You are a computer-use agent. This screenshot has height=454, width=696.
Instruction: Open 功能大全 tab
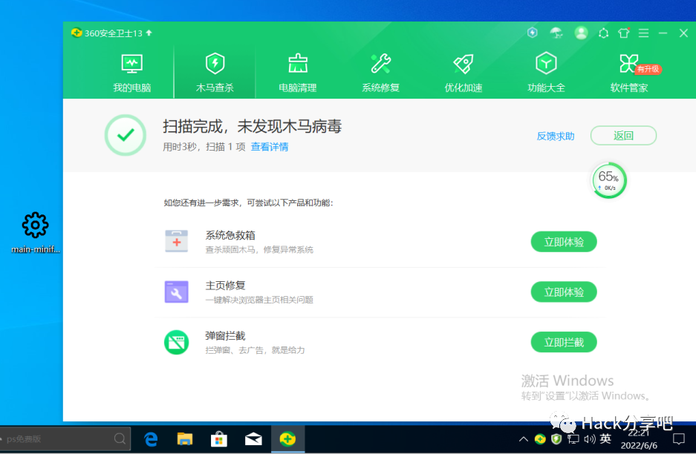(x=546, y=73)
